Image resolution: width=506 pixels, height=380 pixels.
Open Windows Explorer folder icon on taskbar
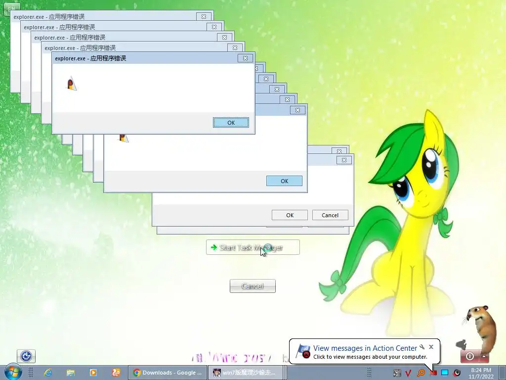point(71,373)
